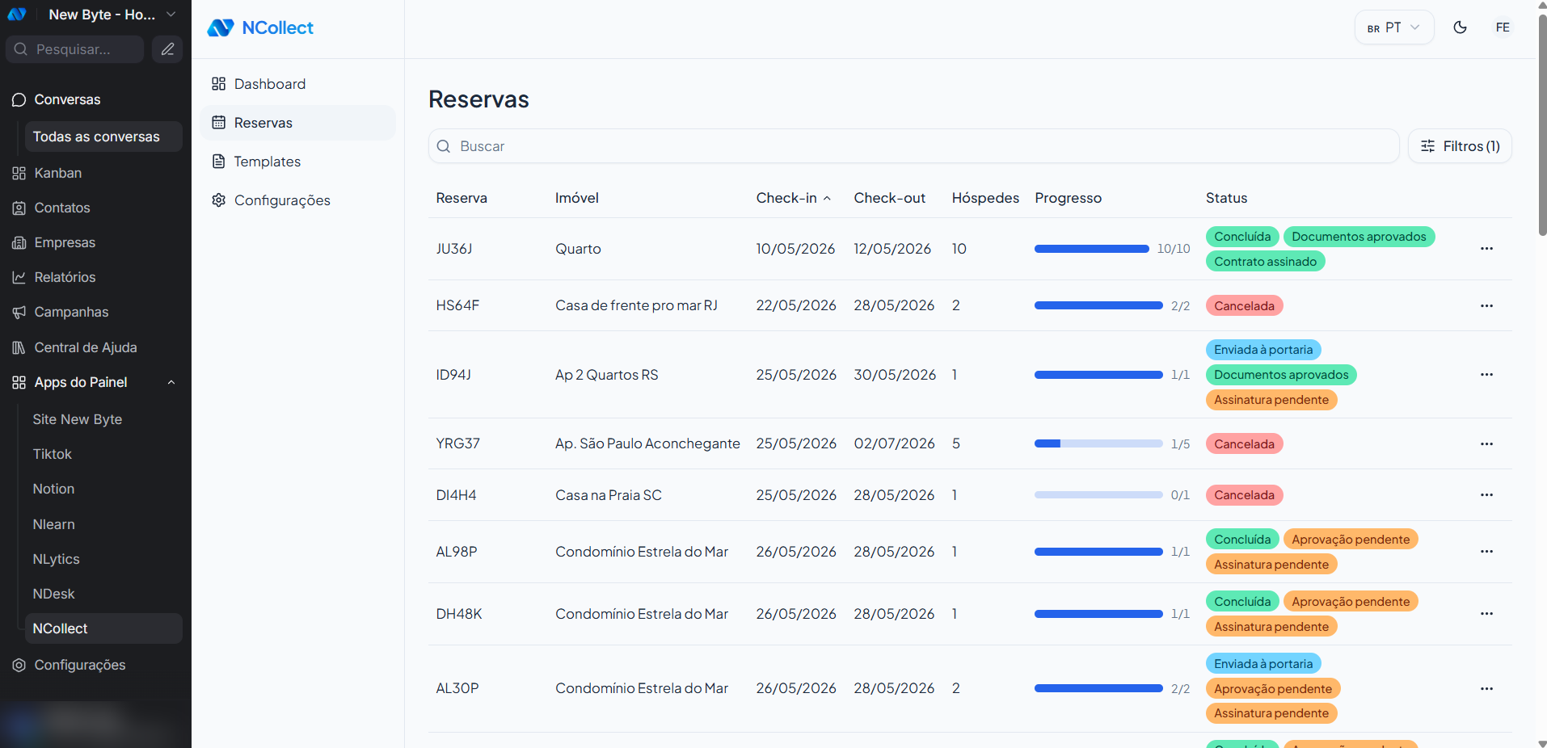
Task: Click the Empresas building icon
Action: pyautogui.click(x=19, y=243)
